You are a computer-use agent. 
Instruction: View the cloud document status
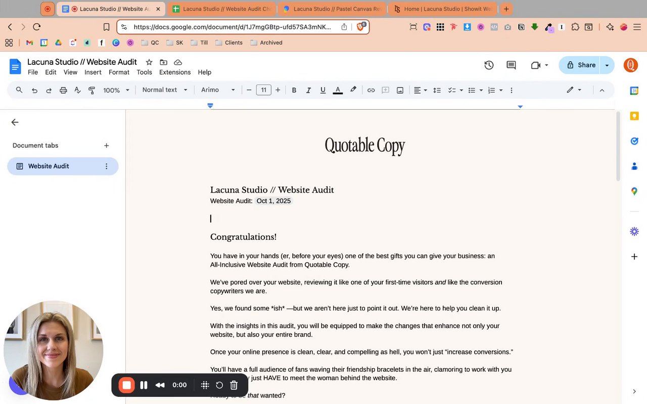(178, 62)
